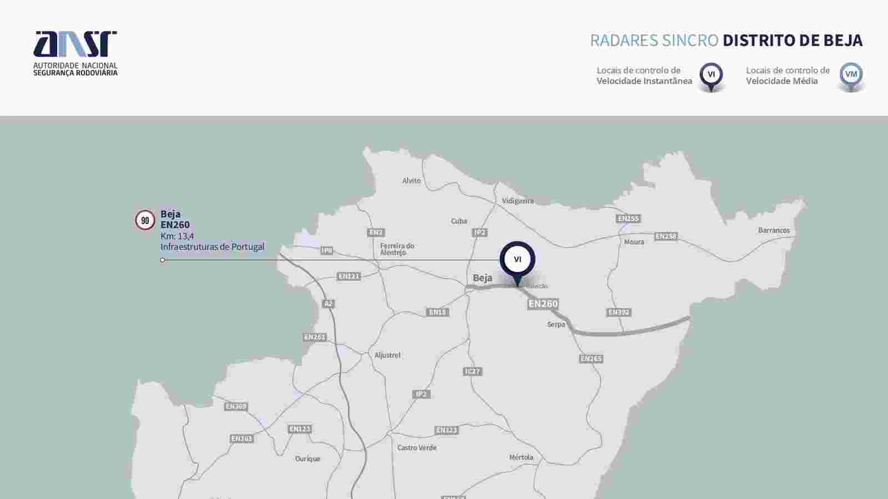Screen dimensions: 888x499
Task: Click the large EN260 road label
Action: pos(543,303)
